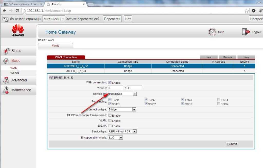Select WAN in the sidebar

(14, 68)
